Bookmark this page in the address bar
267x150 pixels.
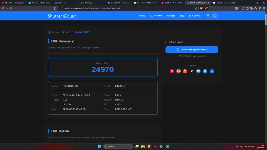point(55,8)
